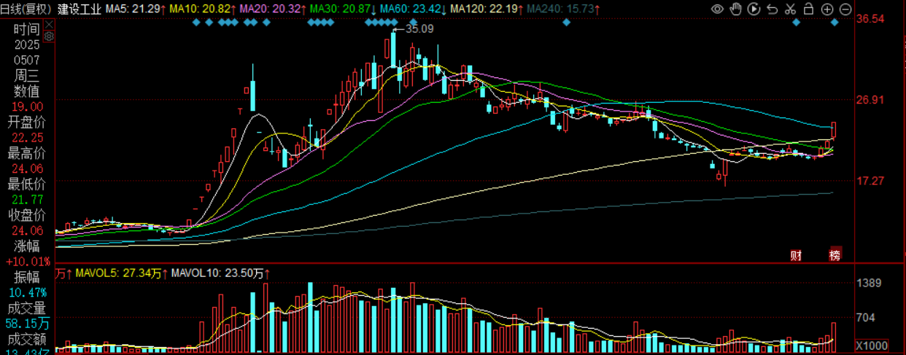
Task: Click the red 榜 marker at chart bottom
Action: (x=835, y=255)
